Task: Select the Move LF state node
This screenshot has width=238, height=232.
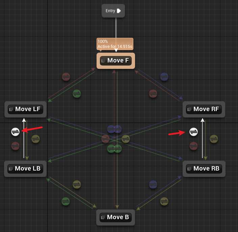Action: 26,109
